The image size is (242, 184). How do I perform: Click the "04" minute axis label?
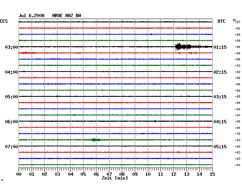70,174
